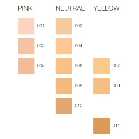Screen dimensions: 139x139
Task: Pick the 006 neutral shade swatch
Action: pyautogui.click(x=64, y=66)
